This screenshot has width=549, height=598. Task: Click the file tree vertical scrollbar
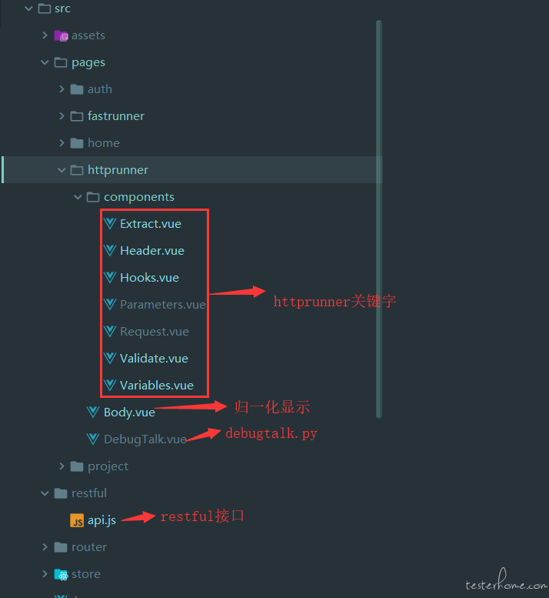click(x=379, y=219)
